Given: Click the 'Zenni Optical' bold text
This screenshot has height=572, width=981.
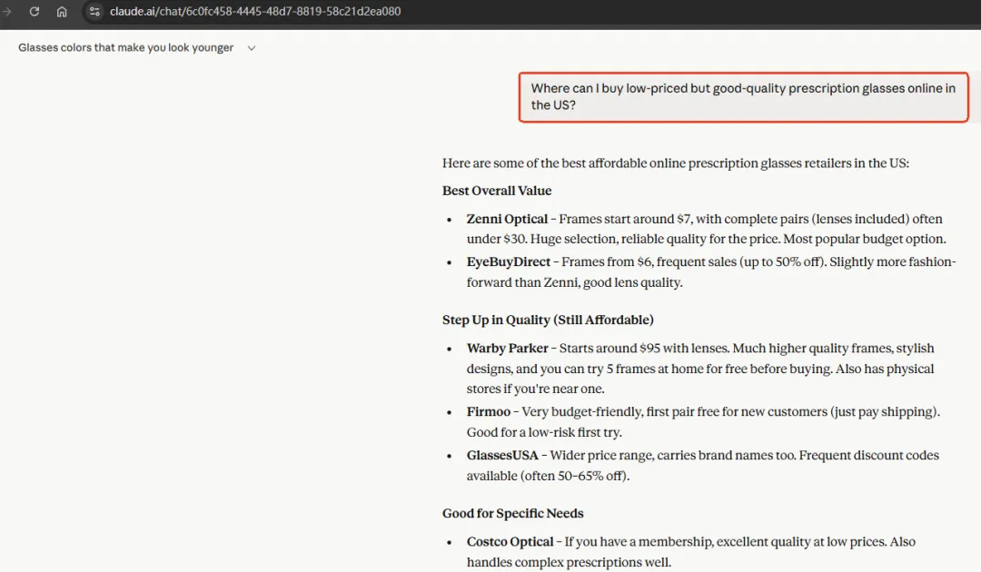Looking at the screenshot, I should [507, 219].
